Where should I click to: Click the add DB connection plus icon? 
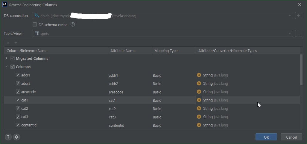pos(298,16)
